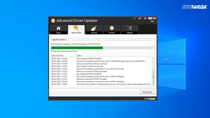This screenshot has width=210, height=118.
Task: Click the Advanced Driver Updater gear logo
Action: click(x=53, y=21)
